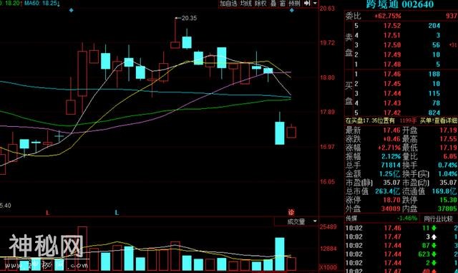Open the 成交量 indicator dropdown
The height and width of the screenshot is (273, 458).
296,221
